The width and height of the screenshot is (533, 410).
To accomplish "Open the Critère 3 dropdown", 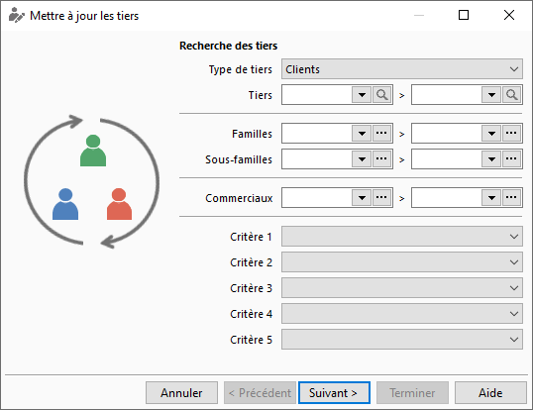I will (x=402, y=288).
